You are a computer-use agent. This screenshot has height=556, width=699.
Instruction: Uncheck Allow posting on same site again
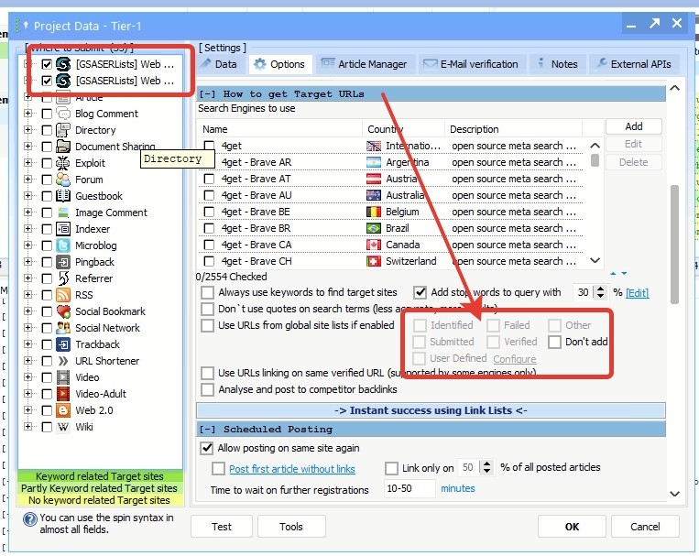206,448
